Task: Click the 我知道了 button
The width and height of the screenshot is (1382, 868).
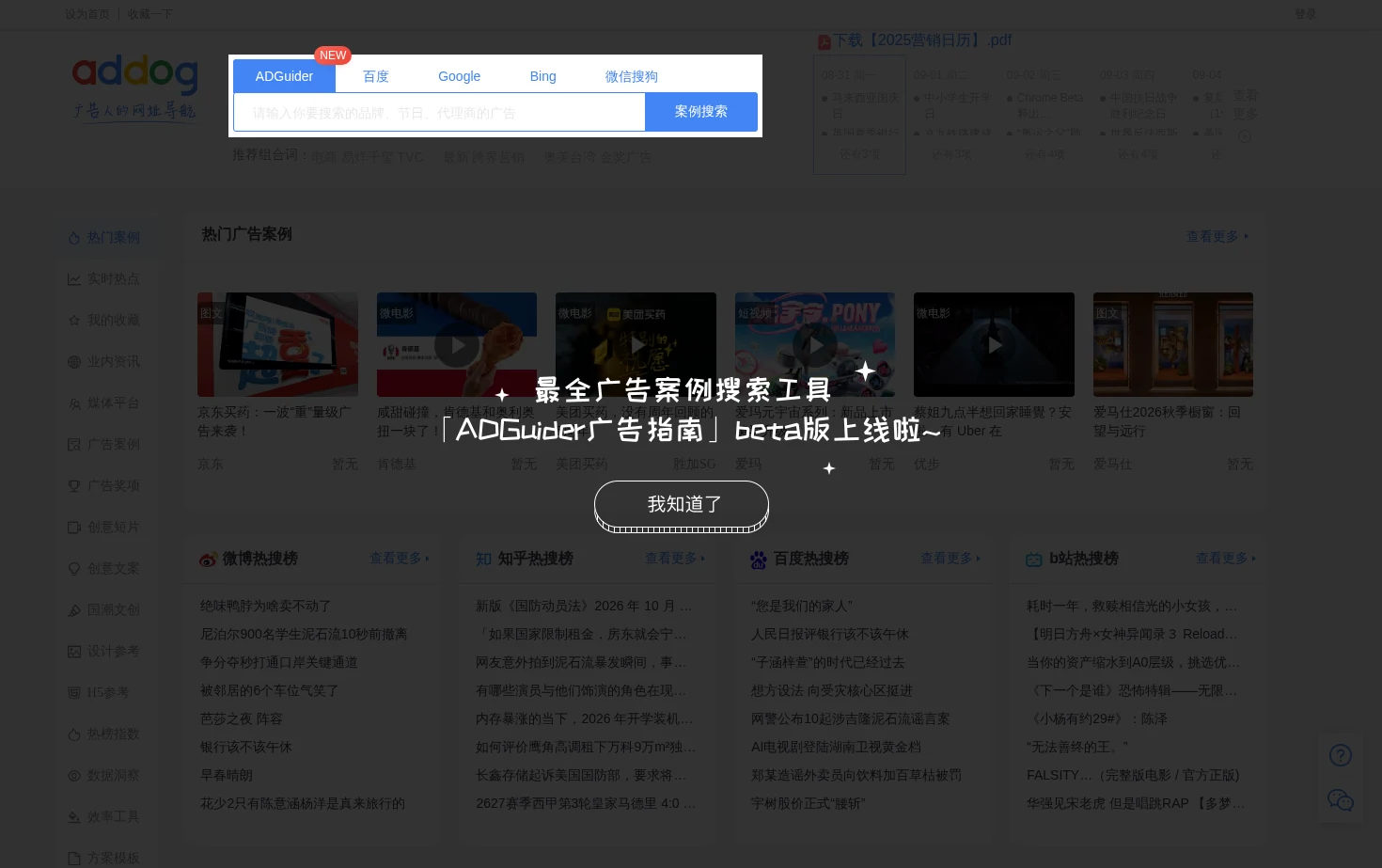Action: point(682,505)
